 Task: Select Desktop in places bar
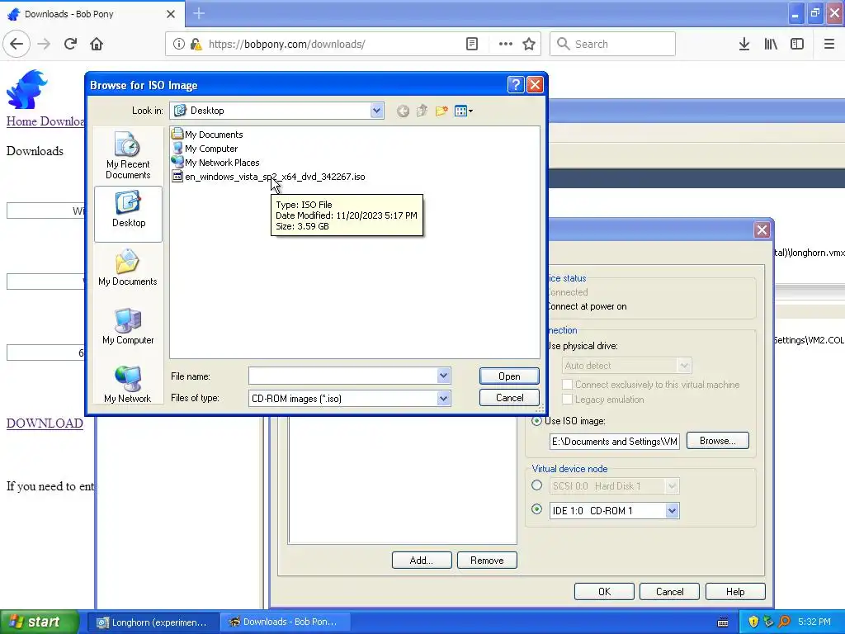tap(128, 214)
